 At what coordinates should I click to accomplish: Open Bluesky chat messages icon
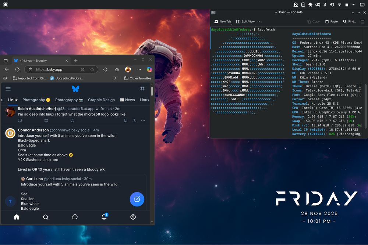coord(75,217)
